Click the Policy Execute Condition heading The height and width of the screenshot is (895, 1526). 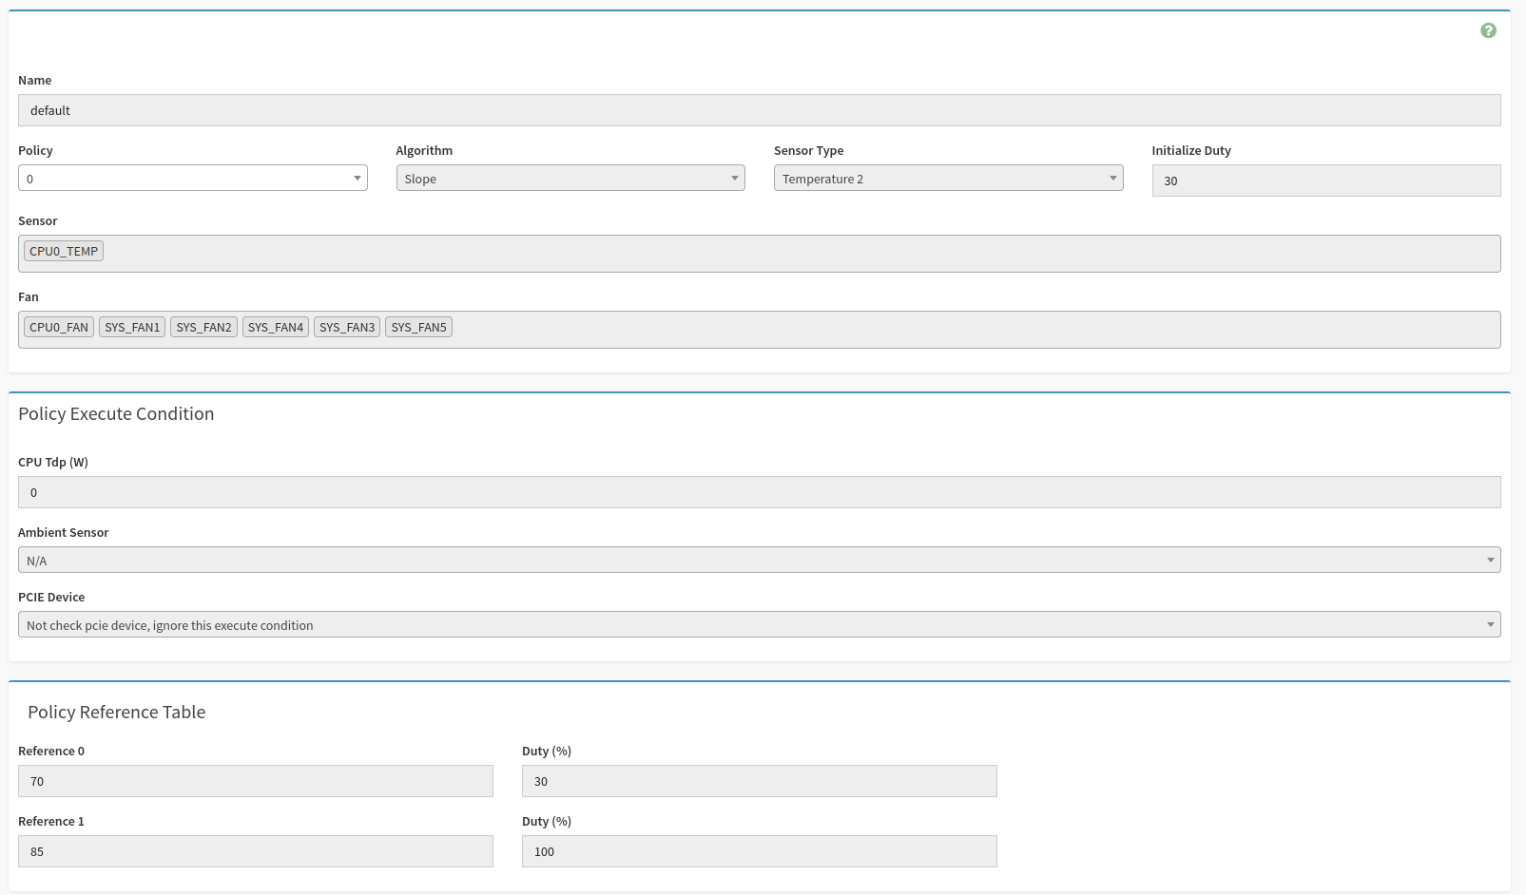click(x=116, y=413)
